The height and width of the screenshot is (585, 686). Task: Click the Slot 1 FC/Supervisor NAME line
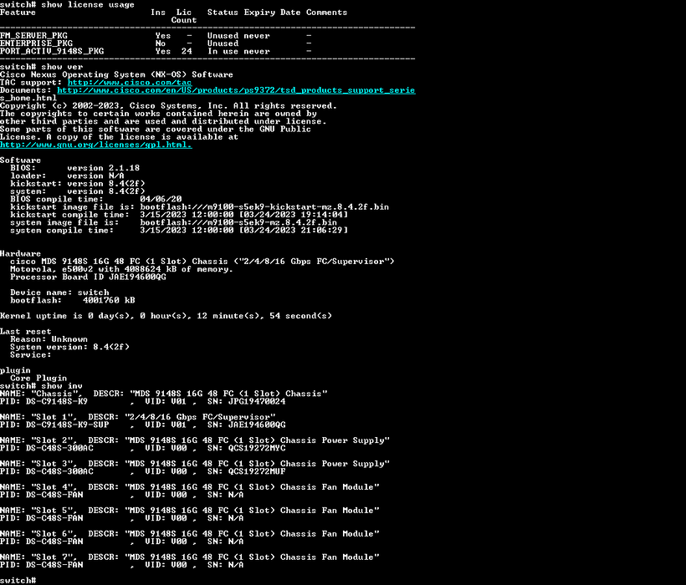[138, 417]
